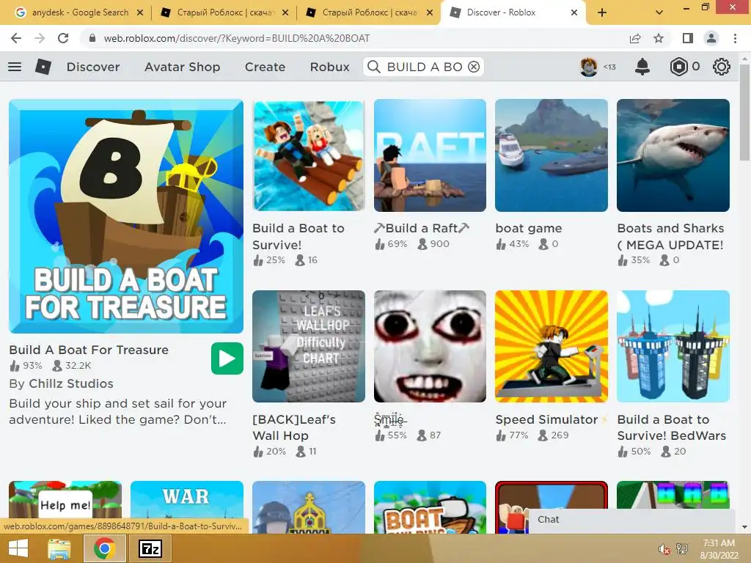Open 7-Zip from the taskbar
The height and width of the screenshot is (563, 751).
click(150, 548)
